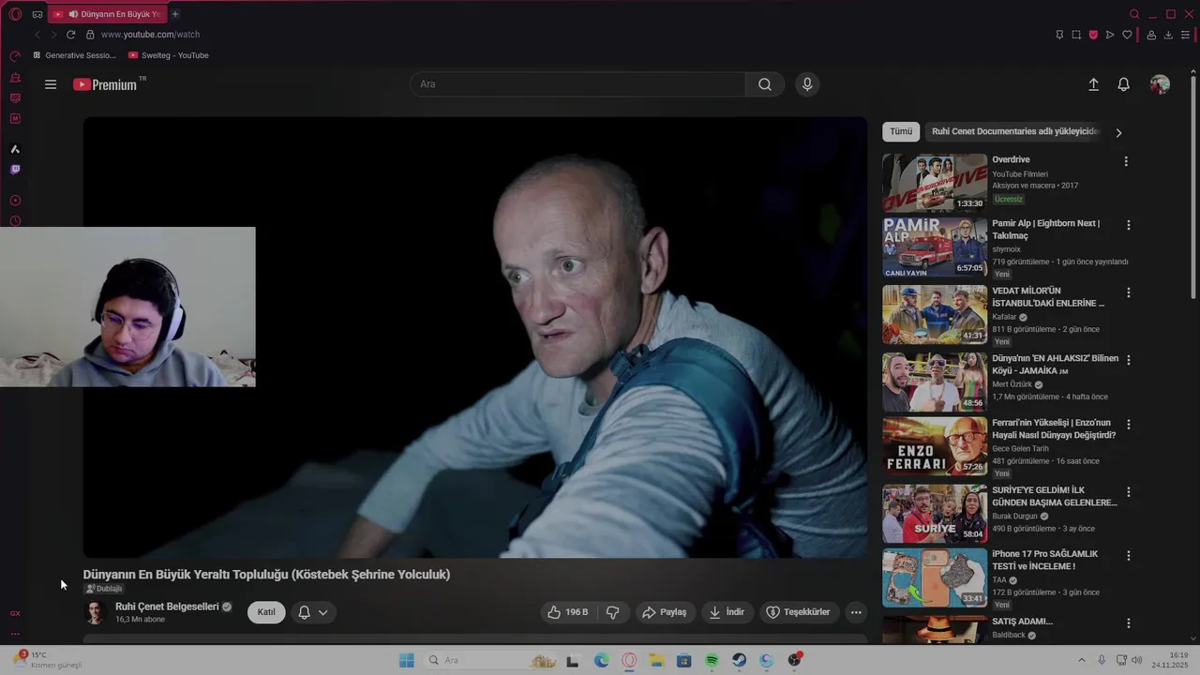Open Steam from taskbar

pyautogui.click(x=740, y=661)
